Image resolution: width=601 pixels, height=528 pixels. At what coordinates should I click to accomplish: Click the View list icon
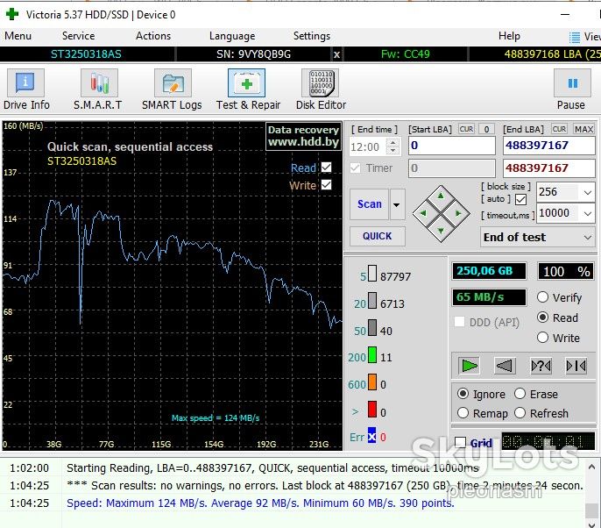pos(575,37)
